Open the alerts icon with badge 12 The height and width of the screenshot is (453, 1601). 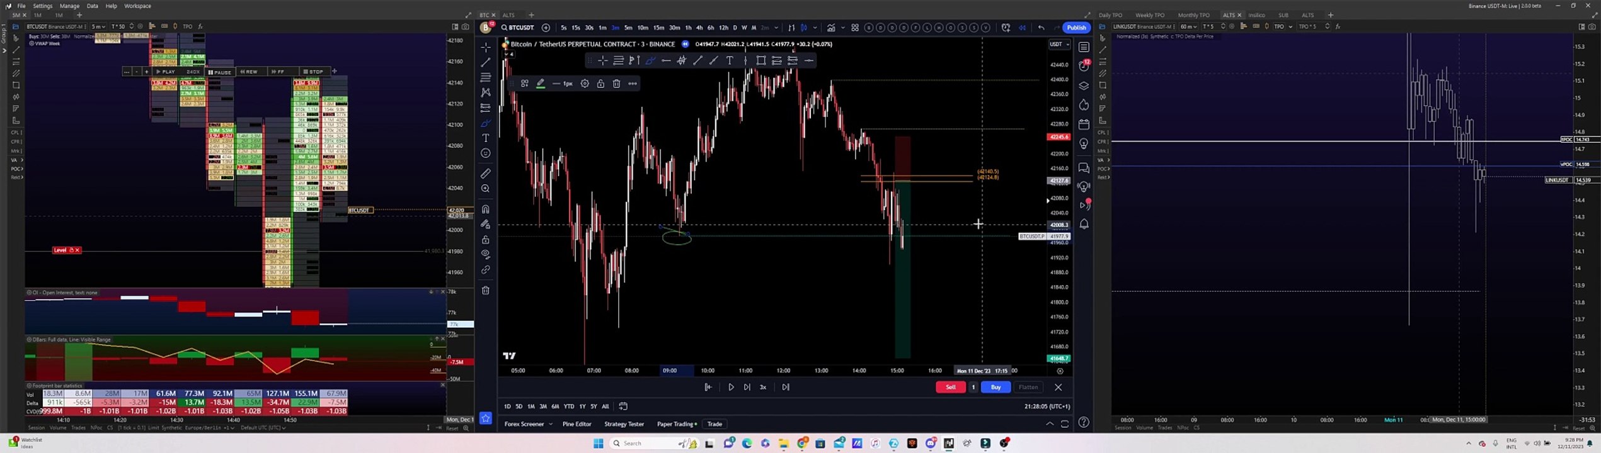point(1084,65)
